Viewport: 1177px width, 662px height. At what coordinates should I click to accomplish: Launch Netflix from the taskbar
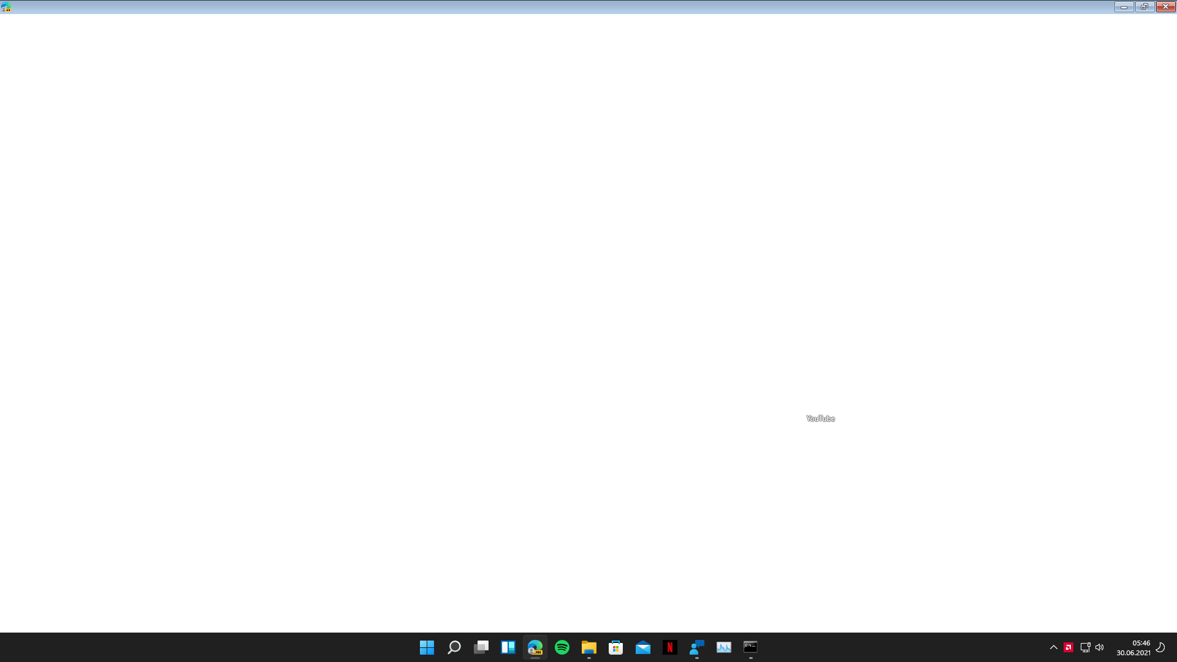coord(670,647)
